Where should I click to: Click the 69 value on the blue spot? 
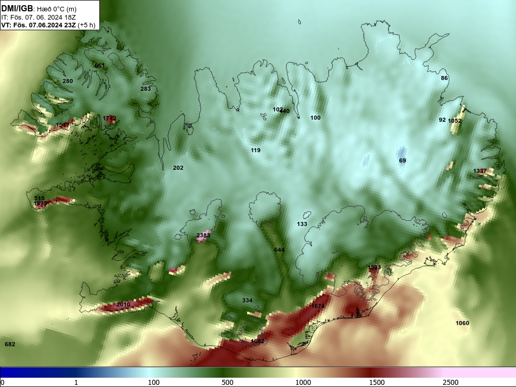tap(402, 160)
